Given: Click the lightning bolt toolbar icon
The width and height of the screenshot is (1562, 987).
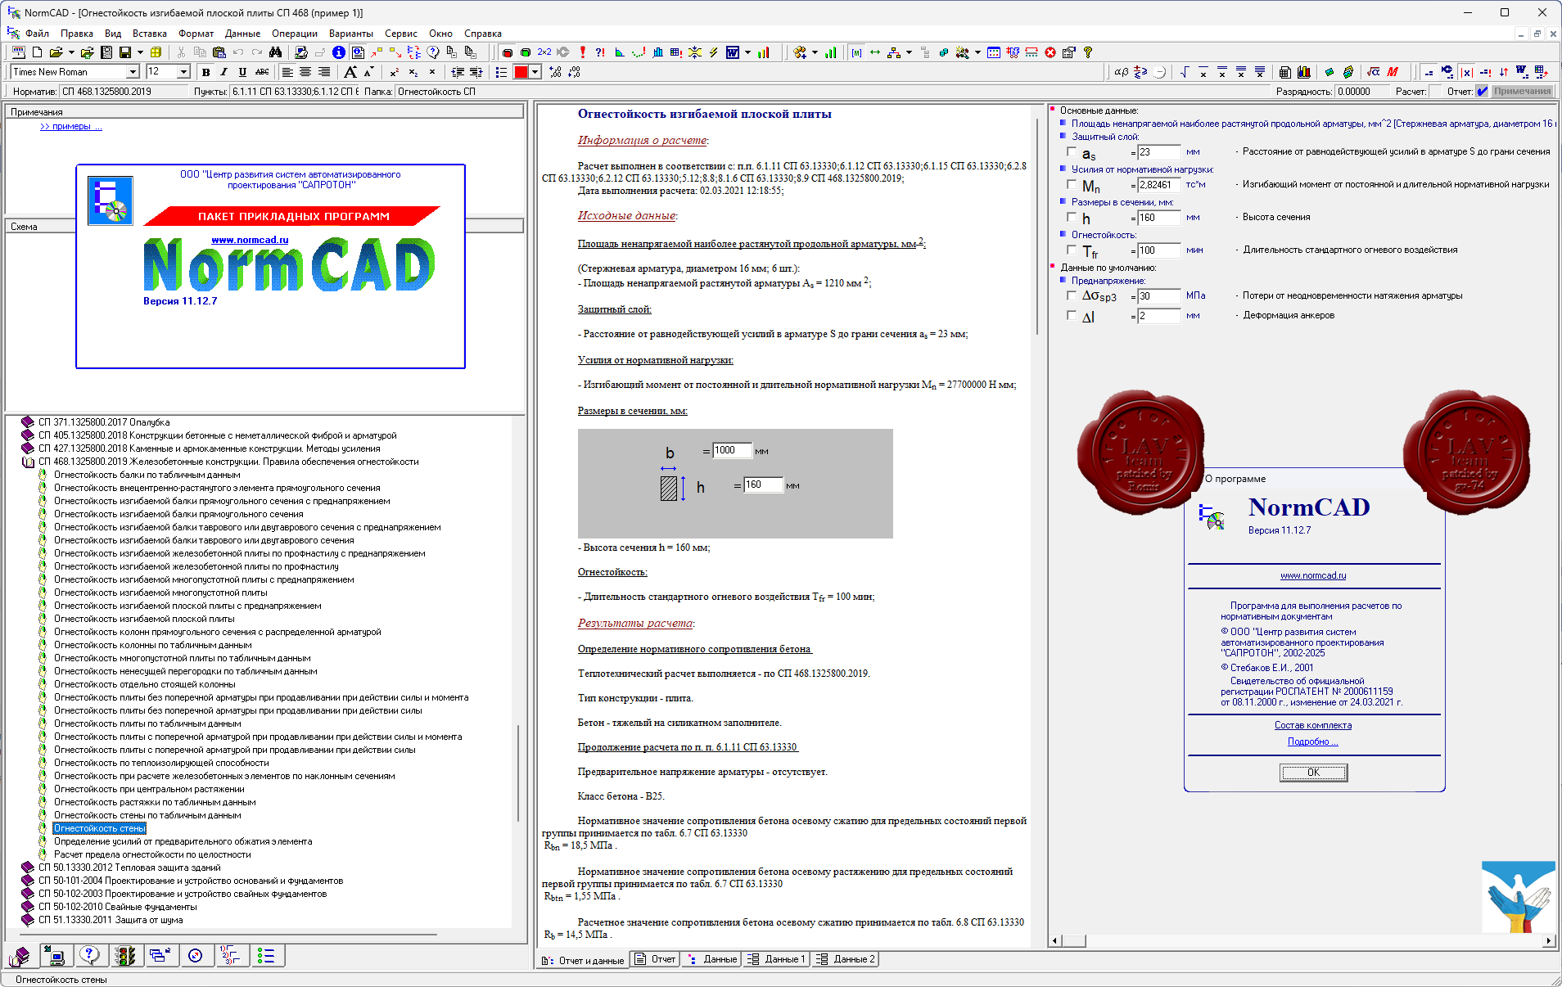Looking at the screenshot, I should [x=713, y=52].
